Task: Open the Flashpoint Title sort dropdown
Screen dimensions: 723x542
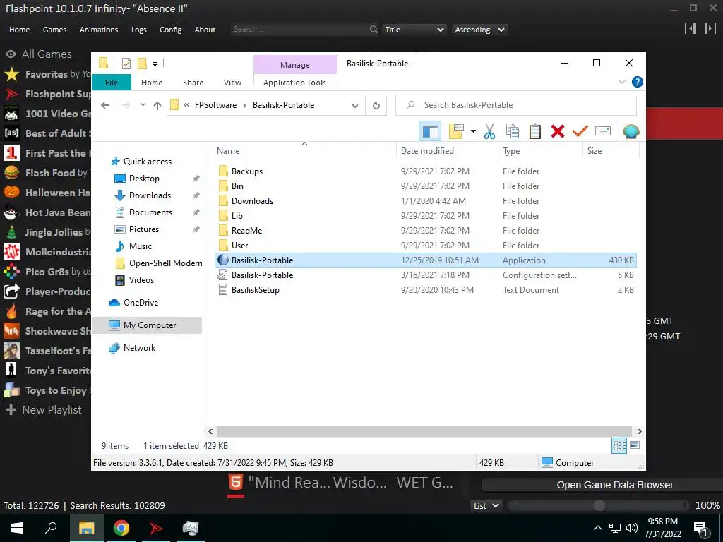Action: pyautogui.click(x=414, y=30)
